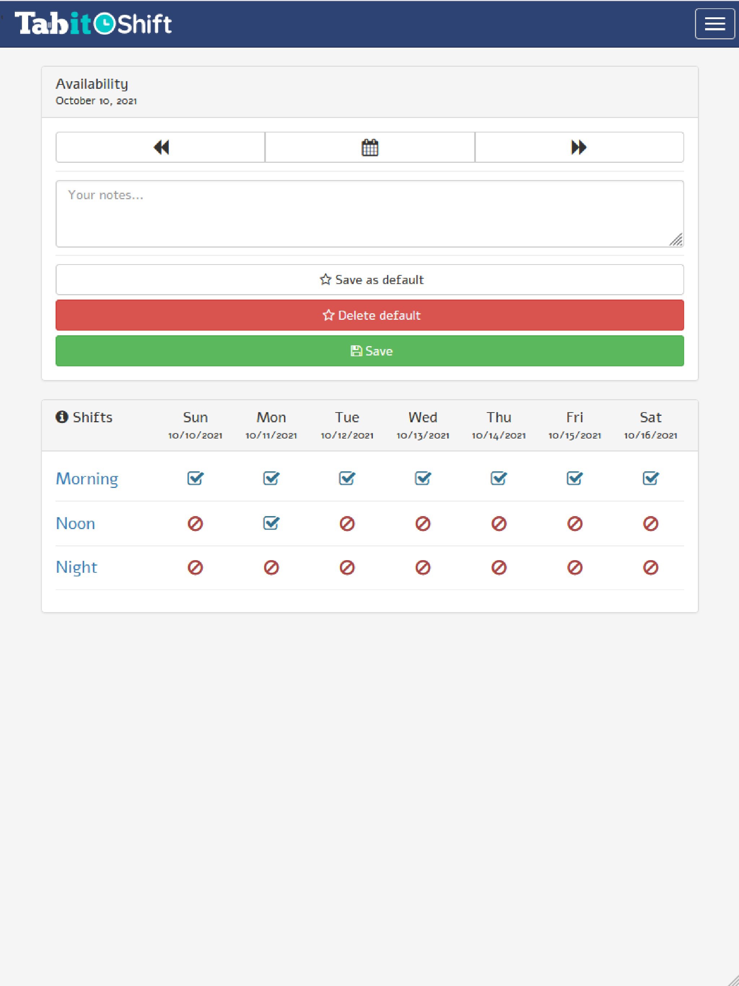
Task: Toggle Morning availability for Saturday
Action: [650, 478]
